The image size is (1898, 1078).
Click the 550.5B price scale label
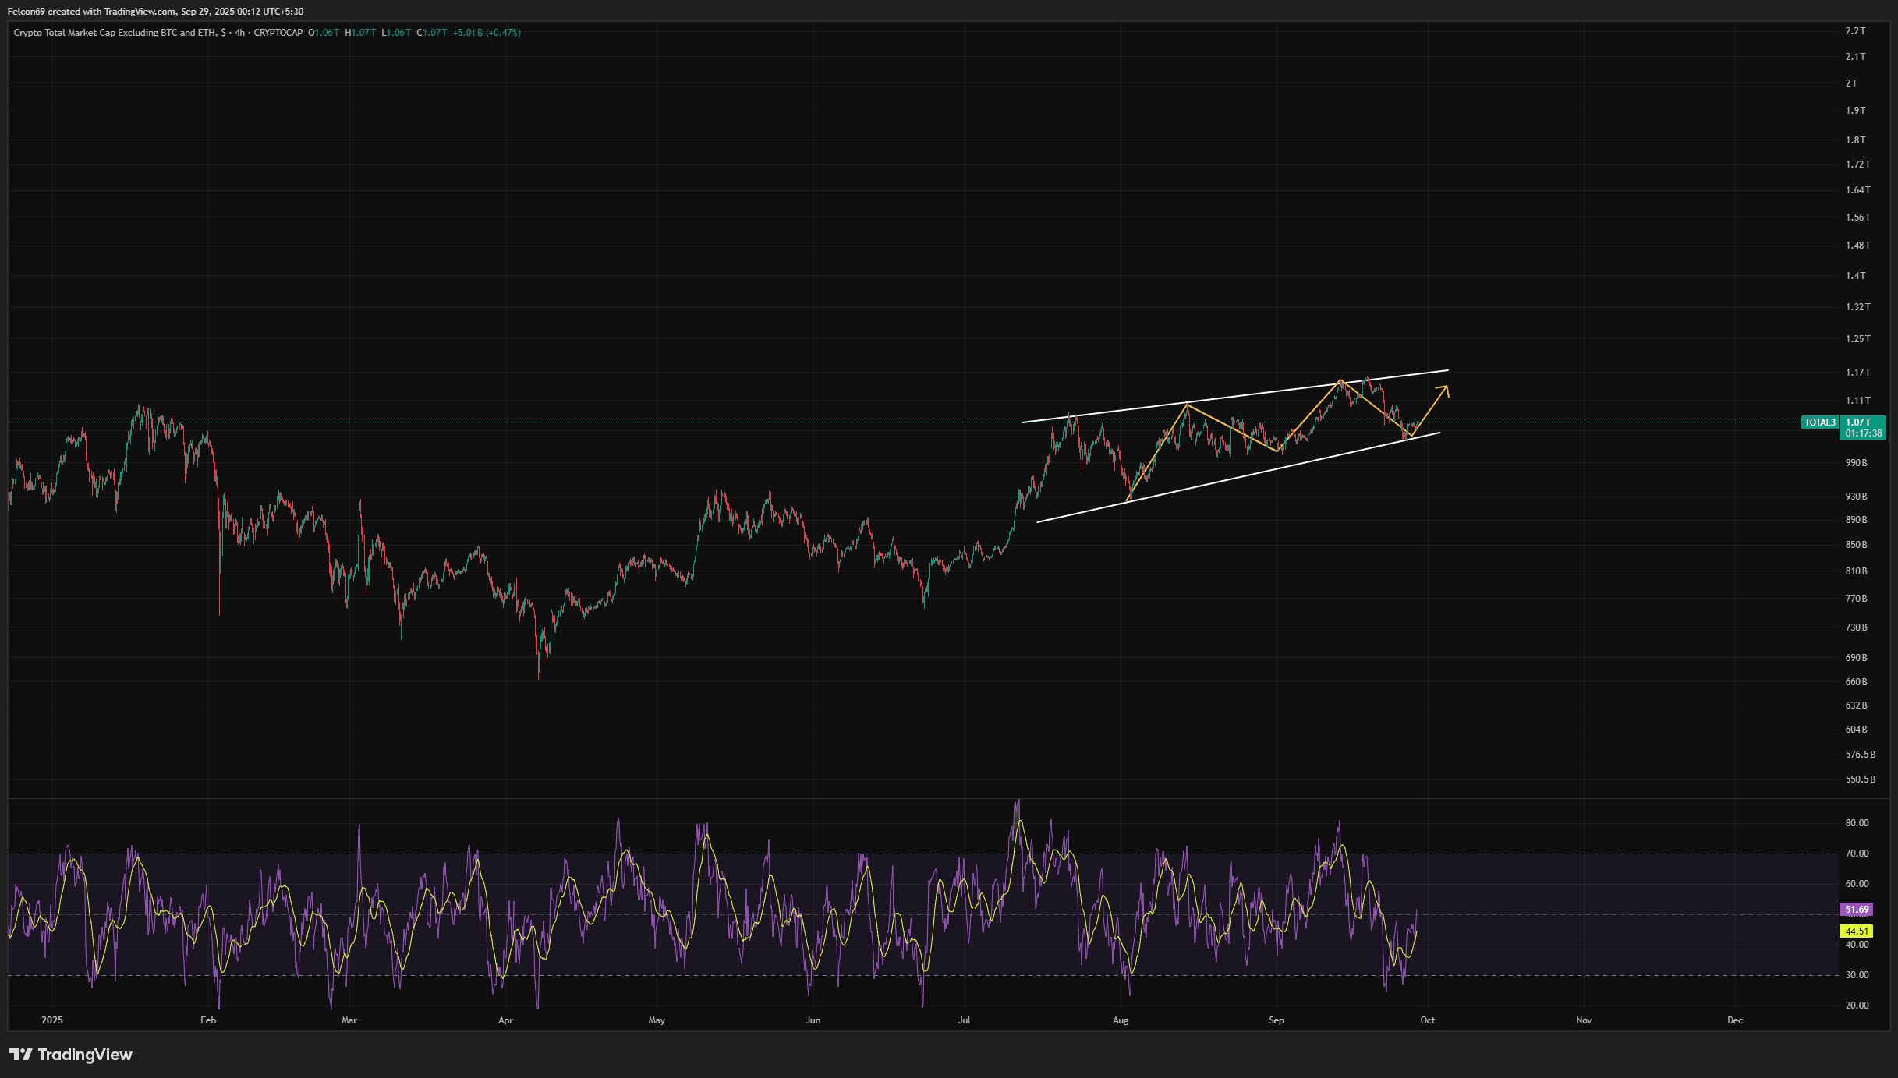[1860, 779]
